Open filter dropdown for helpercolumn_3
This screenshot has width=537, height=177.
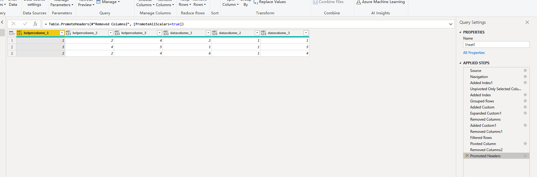pyautogui.click(x=160, y=33)
